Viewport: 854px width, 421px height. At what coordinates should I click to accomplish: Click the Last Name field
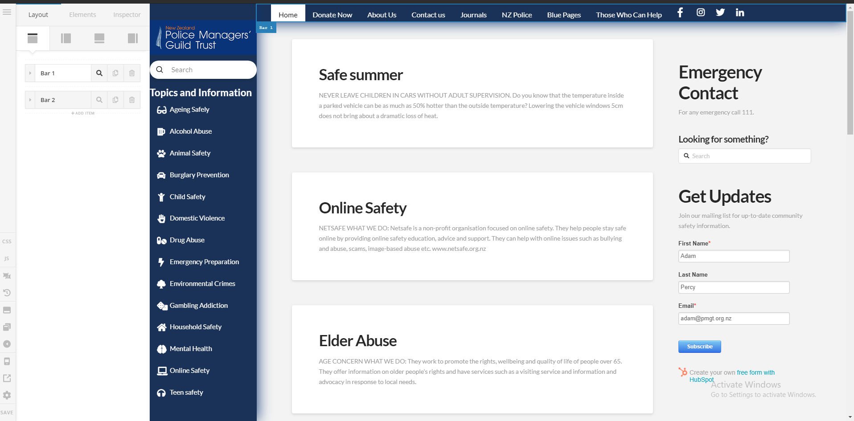[734, 287]
